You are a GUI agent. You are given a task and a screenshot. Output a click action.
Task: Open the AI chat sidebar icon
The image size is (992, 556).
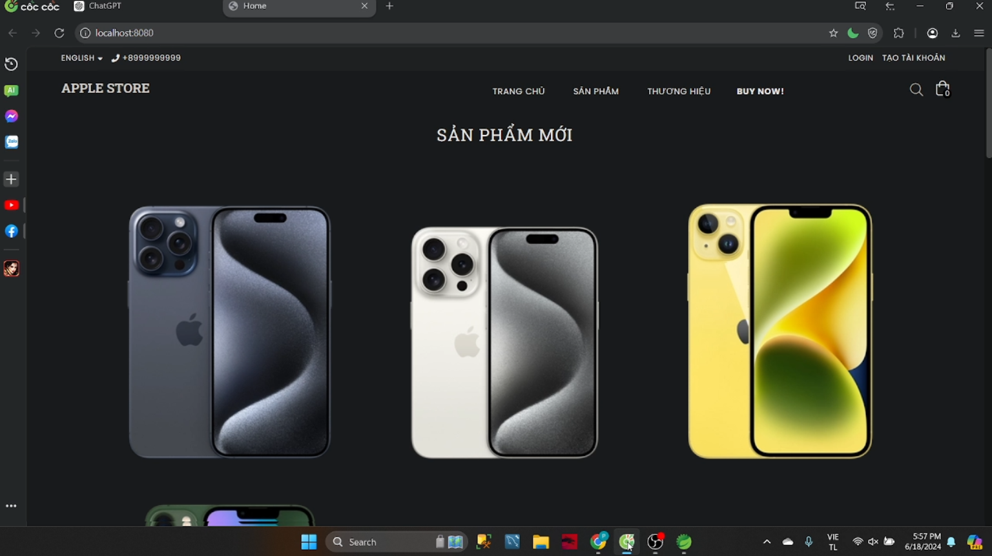tap(11, 91)
